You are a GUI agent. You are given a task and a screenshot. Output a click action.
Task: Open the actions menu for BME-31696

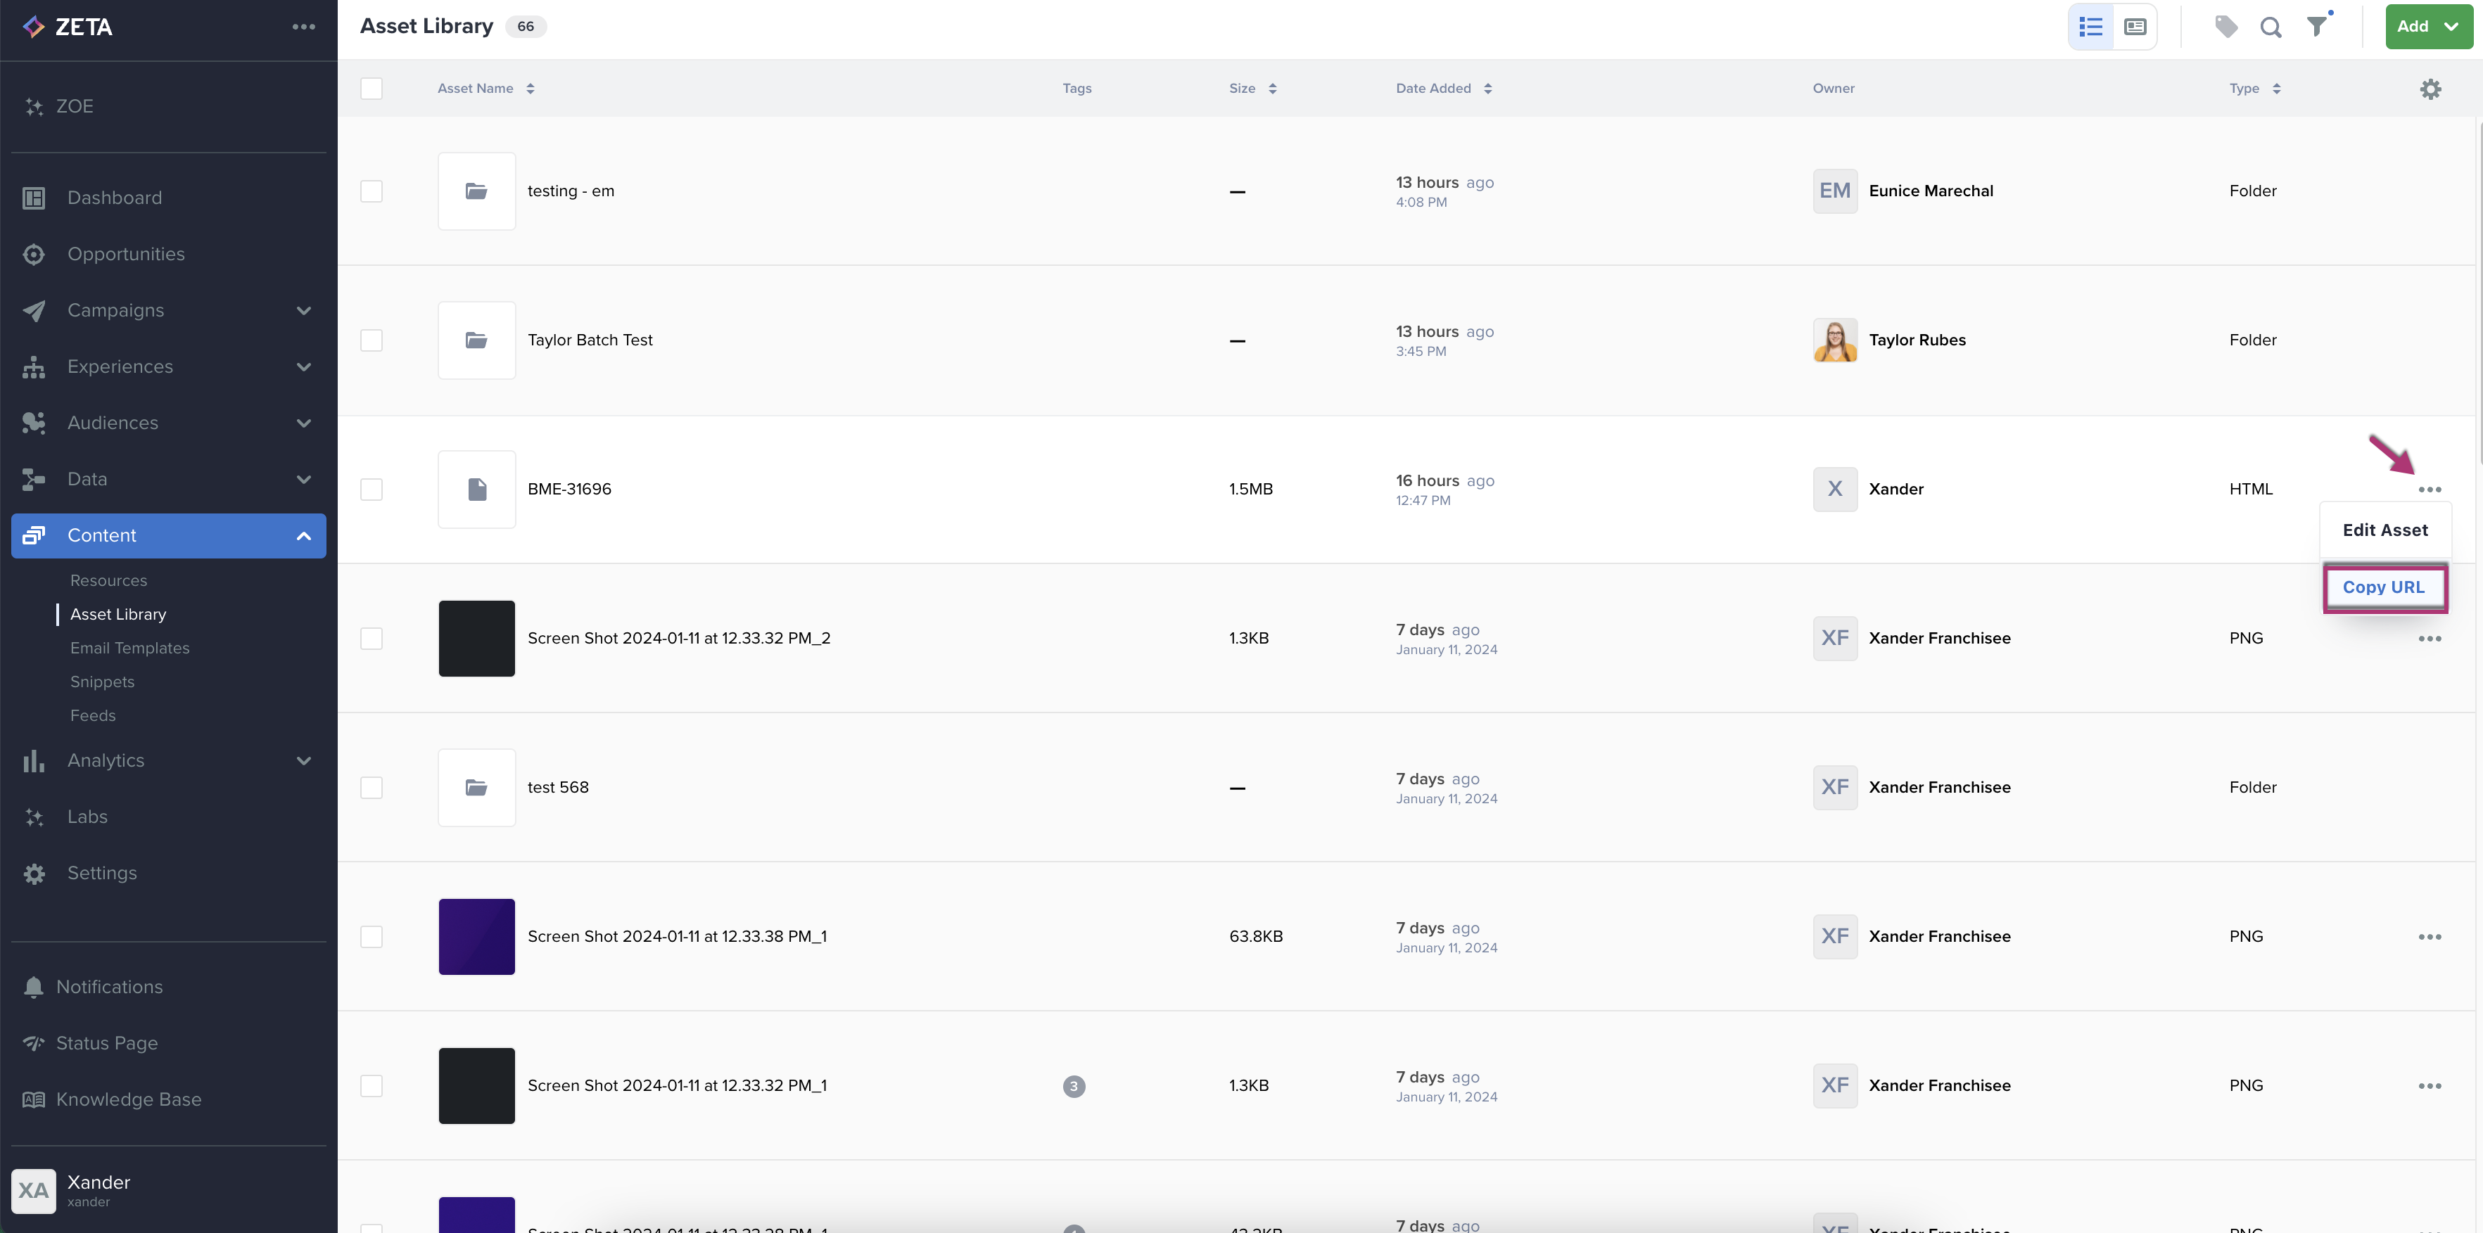(x=2429, y=490)
